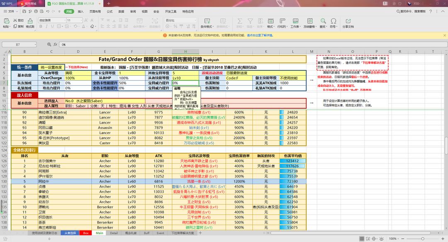This screenshot has height=242, width=448.
Task: Click the formula bar input field
Action: [x=253, y=44]
